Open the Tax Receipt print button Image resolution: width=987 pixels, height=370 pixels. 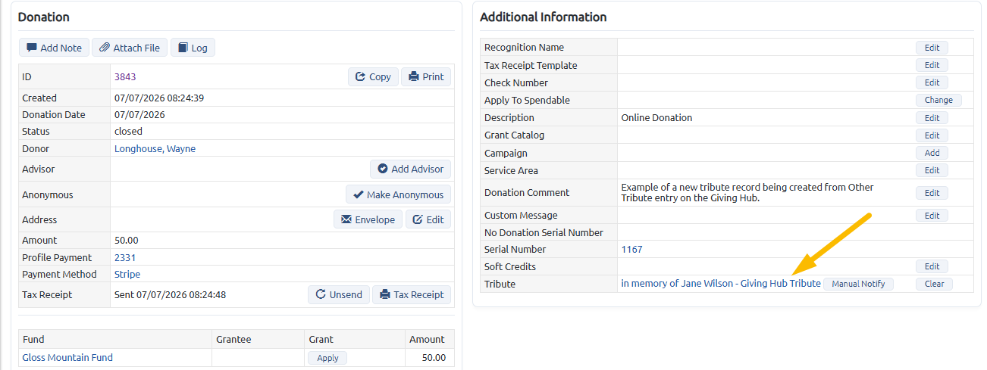coord(412,294)
